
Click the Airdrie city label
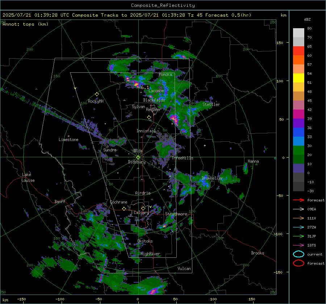point(143,193)
